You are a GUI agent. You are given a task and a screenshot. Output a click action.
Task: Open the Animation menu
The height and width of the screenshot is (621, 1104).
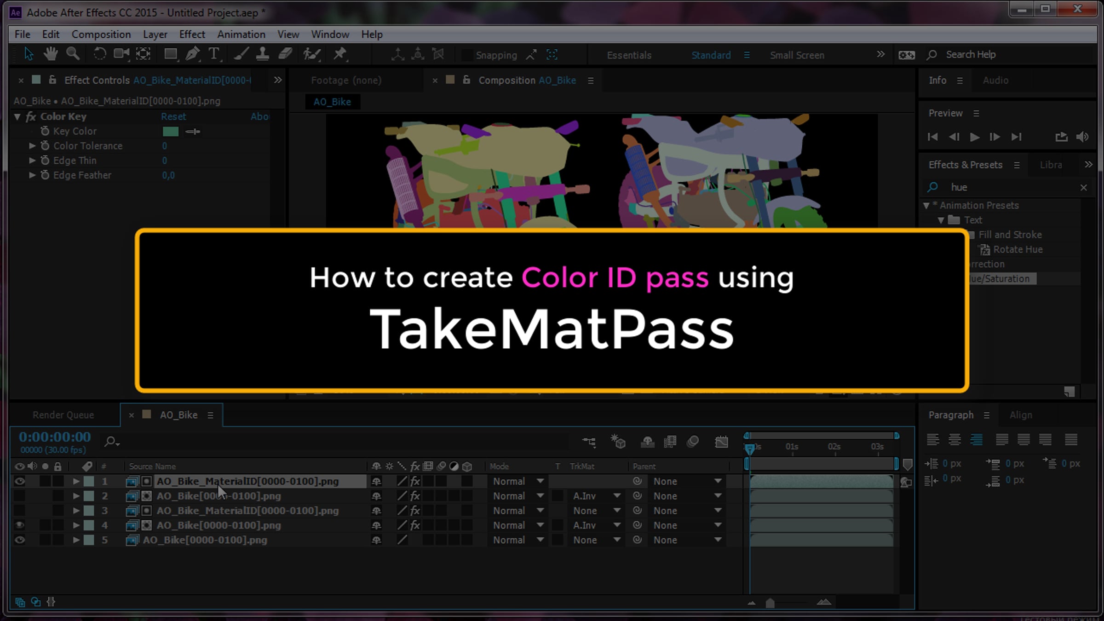[241, 34]
